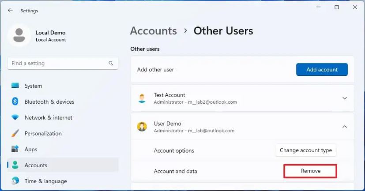Click the Test Account avatar picture
The width and height of the screenshot is (365, 191).
coord(142,98)
